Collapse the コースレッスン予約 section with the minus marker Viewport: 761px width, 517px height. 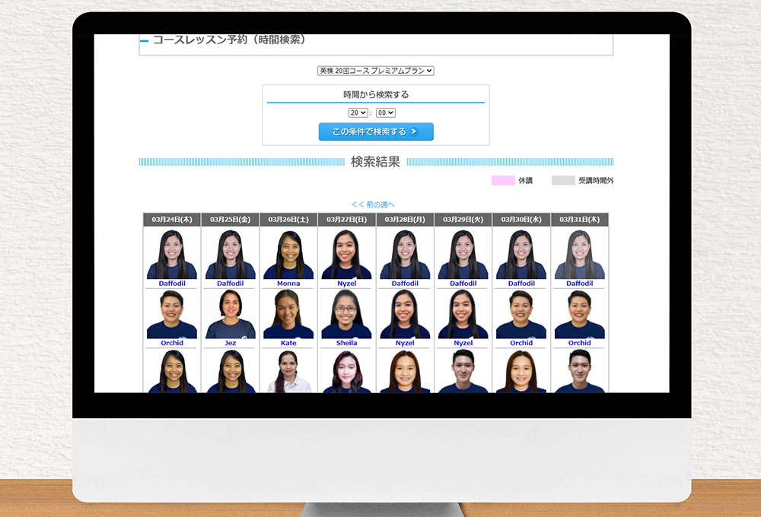(142, 41)
